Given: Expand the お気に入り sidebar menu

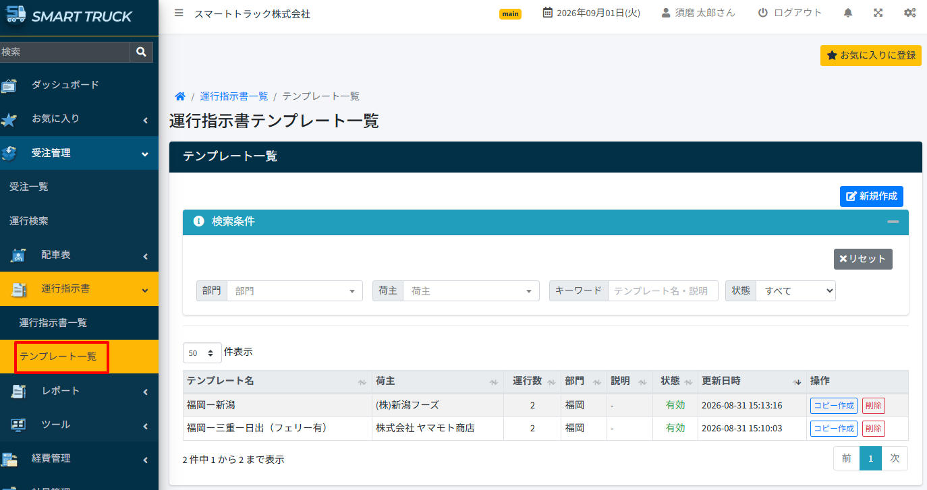Looking at the screenshot, I should click(79, 119).
